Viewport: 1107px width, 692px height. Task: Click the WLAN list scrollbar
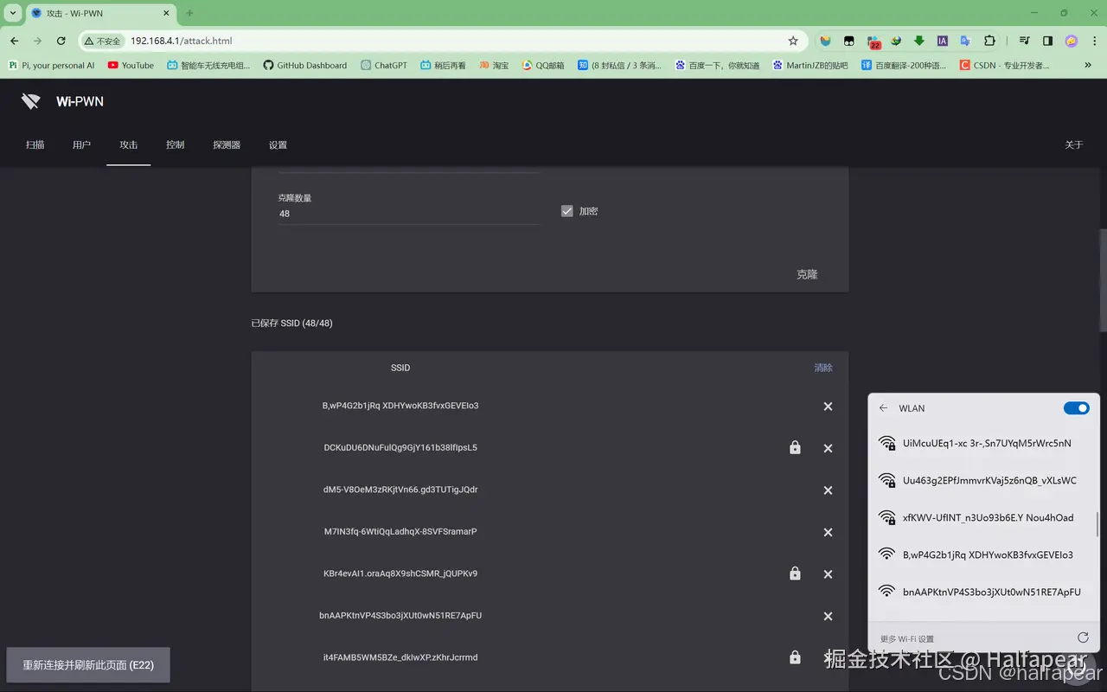tap(1097, 524)
